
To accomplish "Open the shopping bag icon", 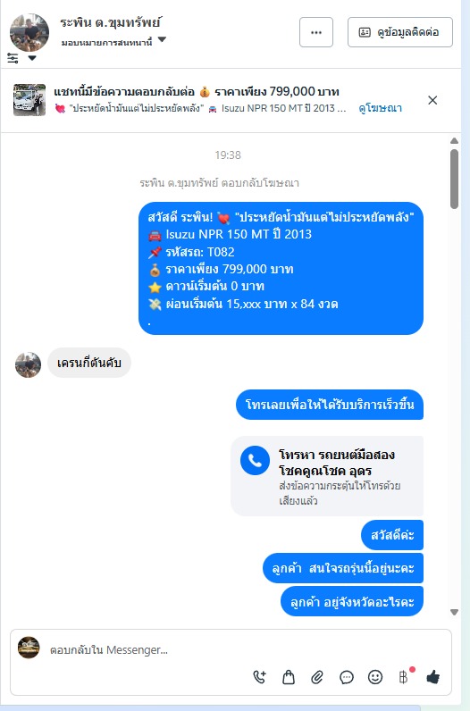I will tap(289, 677).
